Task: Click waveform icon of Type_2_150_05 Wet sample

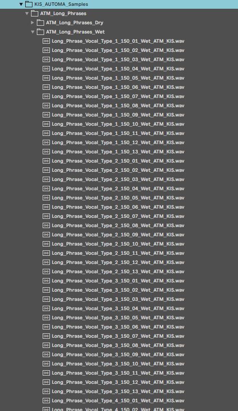Action: pyautogui.click(x=46, y=197)
